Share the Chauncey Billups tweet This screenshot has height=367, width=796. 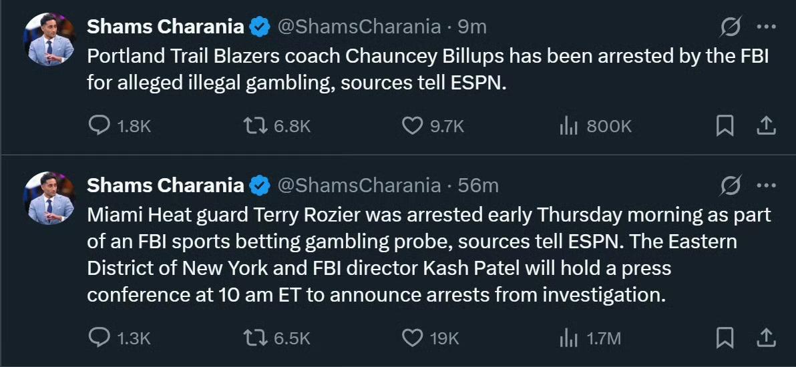(x=766, y=125)
